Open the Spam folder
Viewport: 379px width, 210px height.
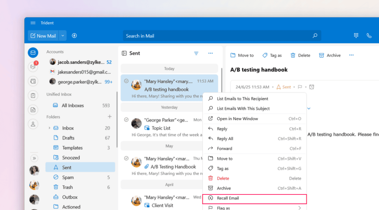pyautogui.click(x=81, y=177)
